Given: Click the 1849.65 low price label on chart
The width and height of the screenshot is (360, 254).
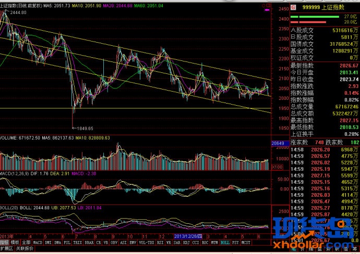Looking at the screenshot, I should click(x=82, y=128).
